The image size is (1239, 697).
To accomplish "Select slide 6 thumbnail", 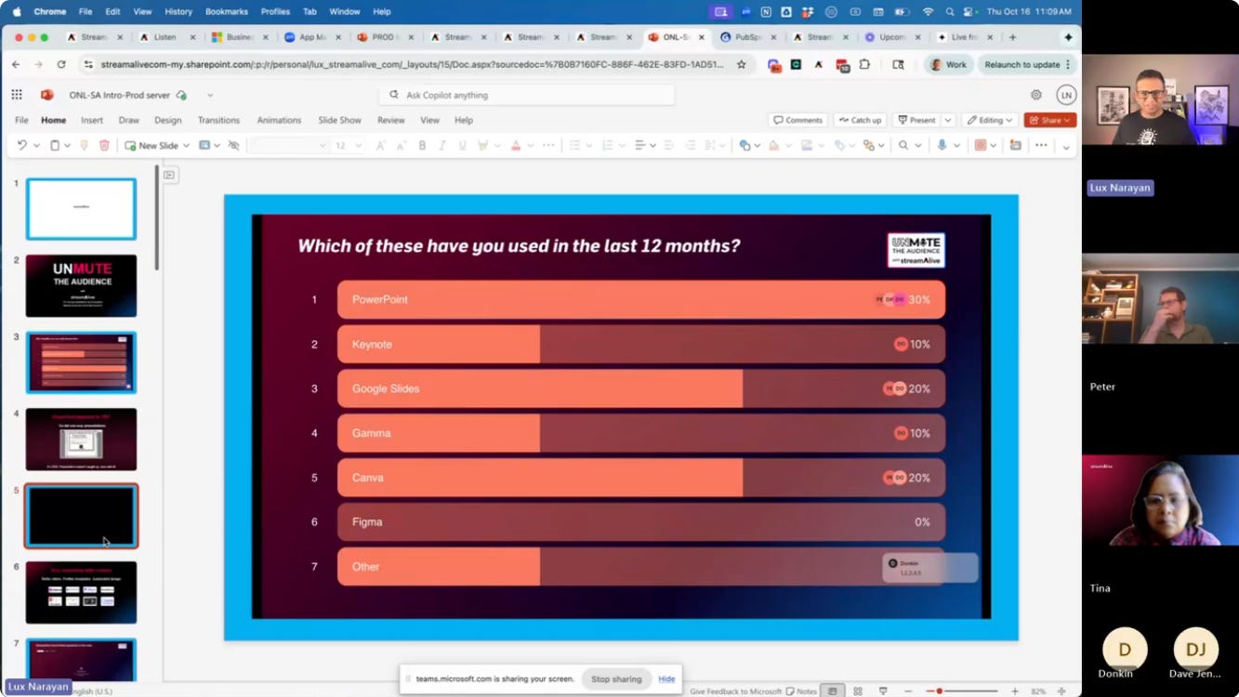I will [x=81, y=592].
